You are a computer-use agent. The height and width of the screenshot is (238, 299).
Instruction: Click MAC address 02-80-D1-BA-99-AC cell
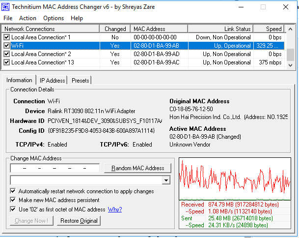click(157, 62)
